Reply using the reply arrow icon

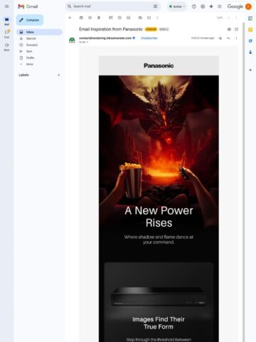pyautogui.click(x=228, y=38)
